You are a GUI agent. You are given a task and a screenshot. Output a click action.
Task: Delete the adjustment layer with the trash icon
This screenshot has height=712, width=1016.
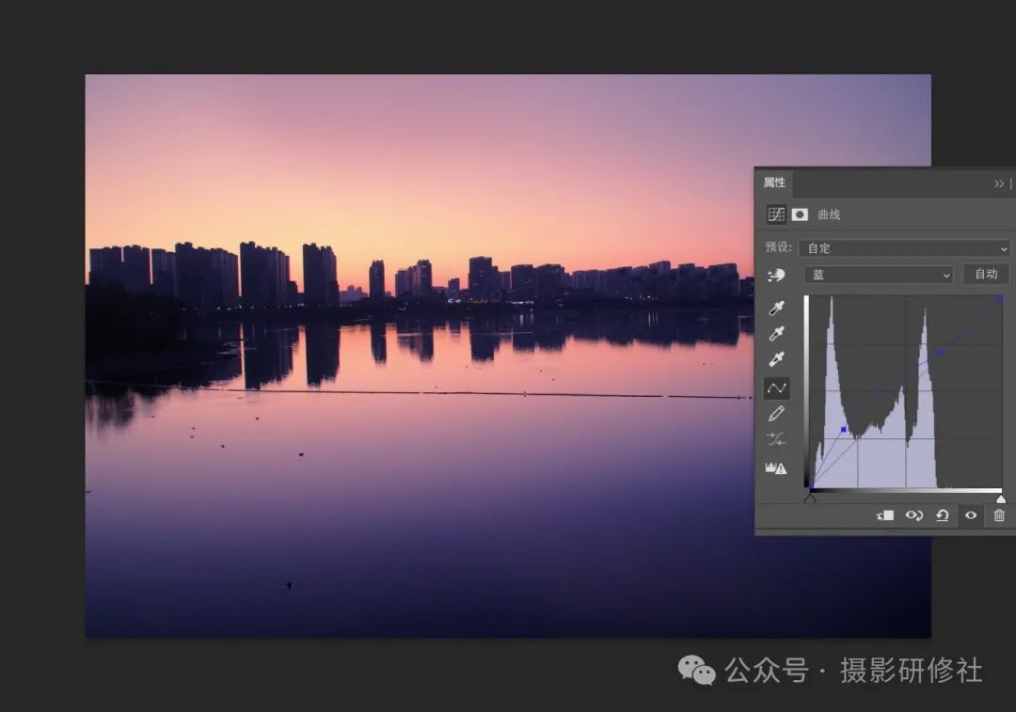point(999,515)
